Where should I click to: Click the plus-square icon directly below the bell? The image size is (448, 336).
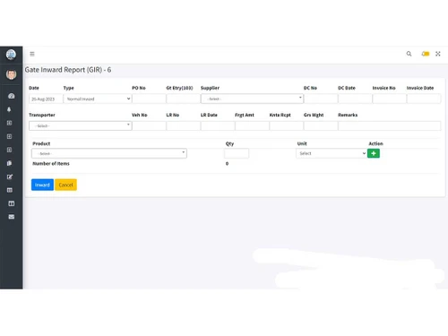[x=9, y=123]
